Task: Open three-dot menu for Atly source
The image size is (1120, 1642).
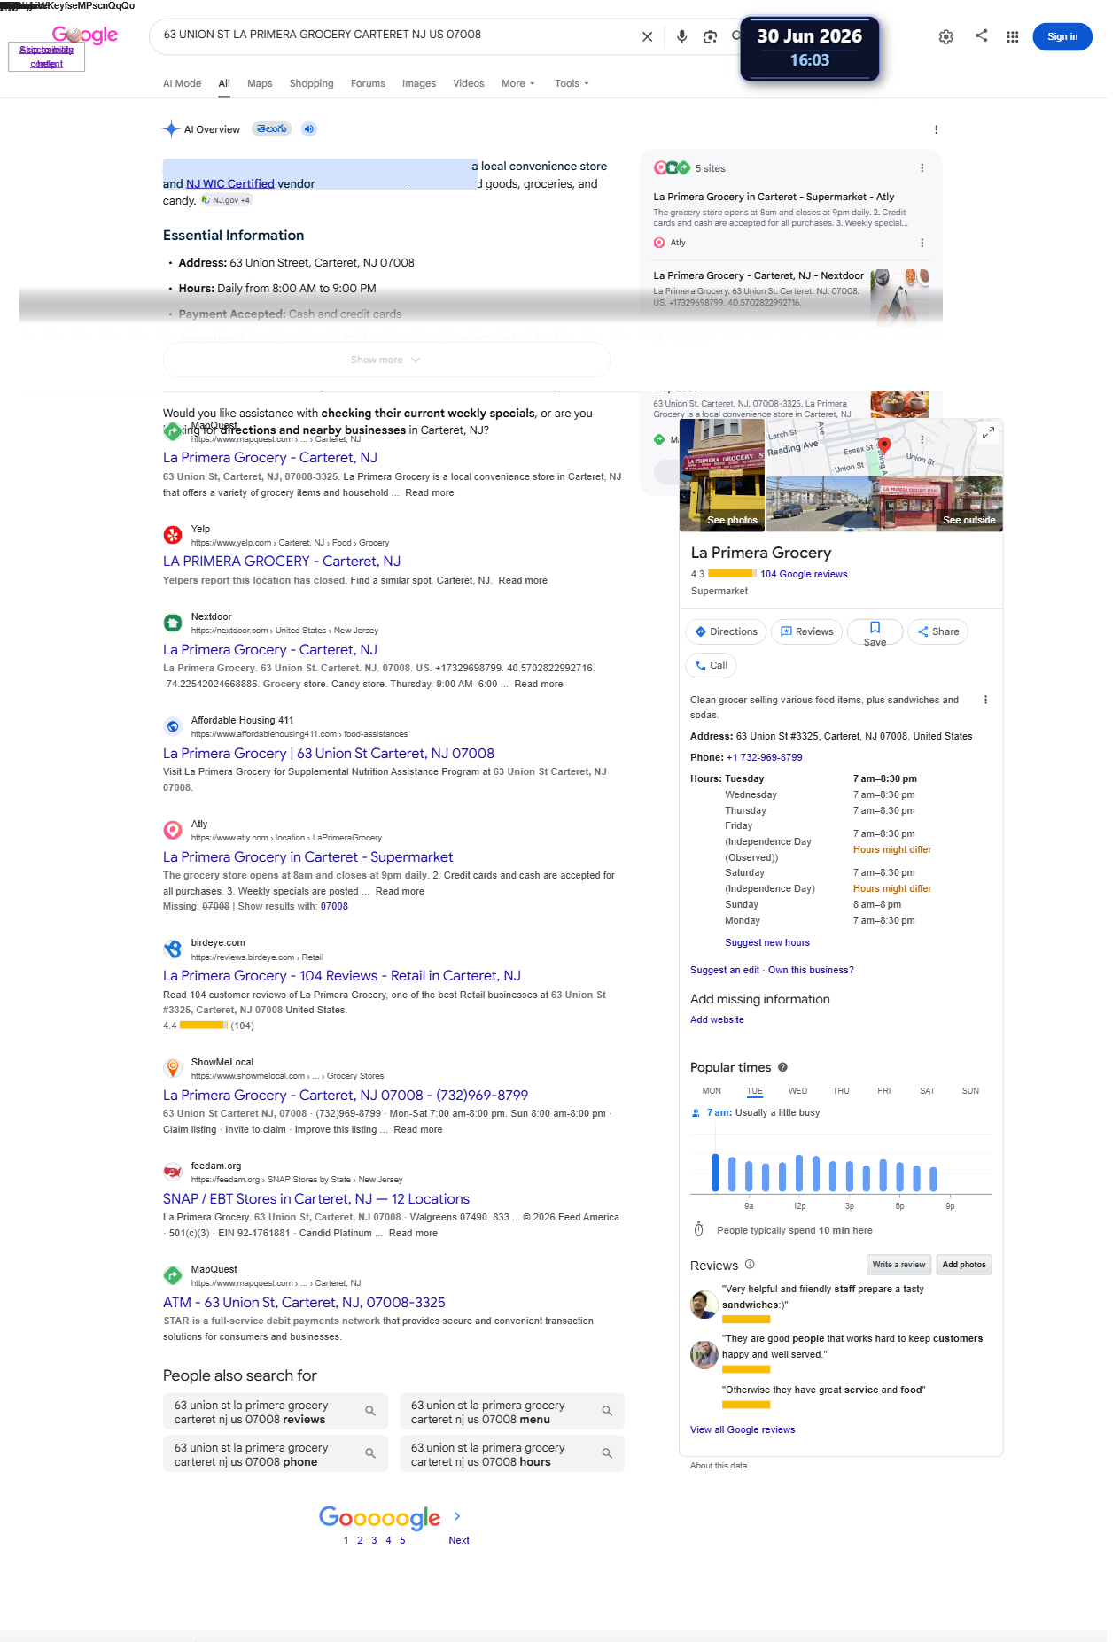Action: (x=922, y=243)
